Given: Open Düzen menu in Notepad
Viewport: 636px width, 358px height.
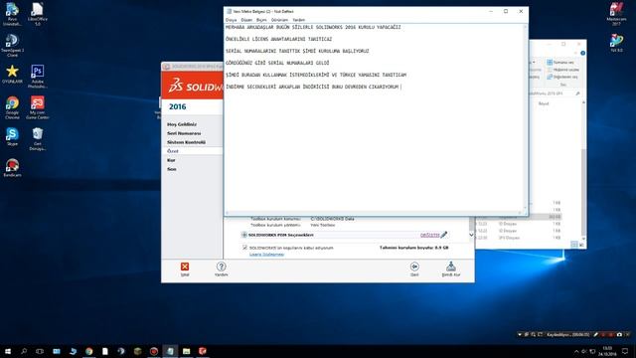Looking at the screenshot, I should tap(246, 20).
